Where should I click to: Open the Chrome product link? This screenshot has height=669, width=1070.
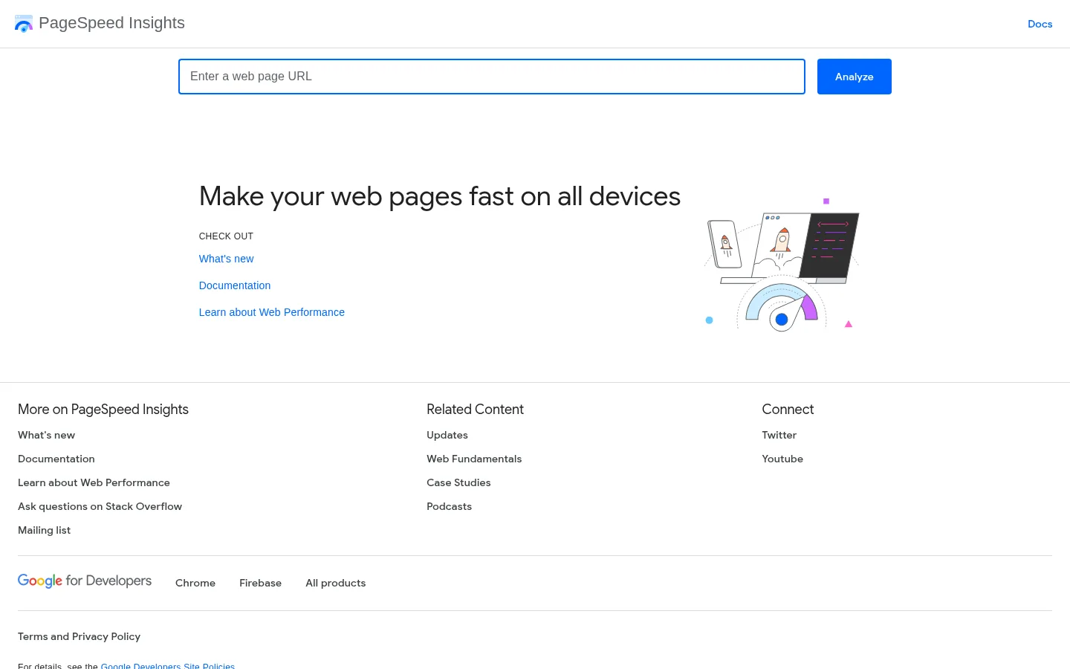pos(195,583)
